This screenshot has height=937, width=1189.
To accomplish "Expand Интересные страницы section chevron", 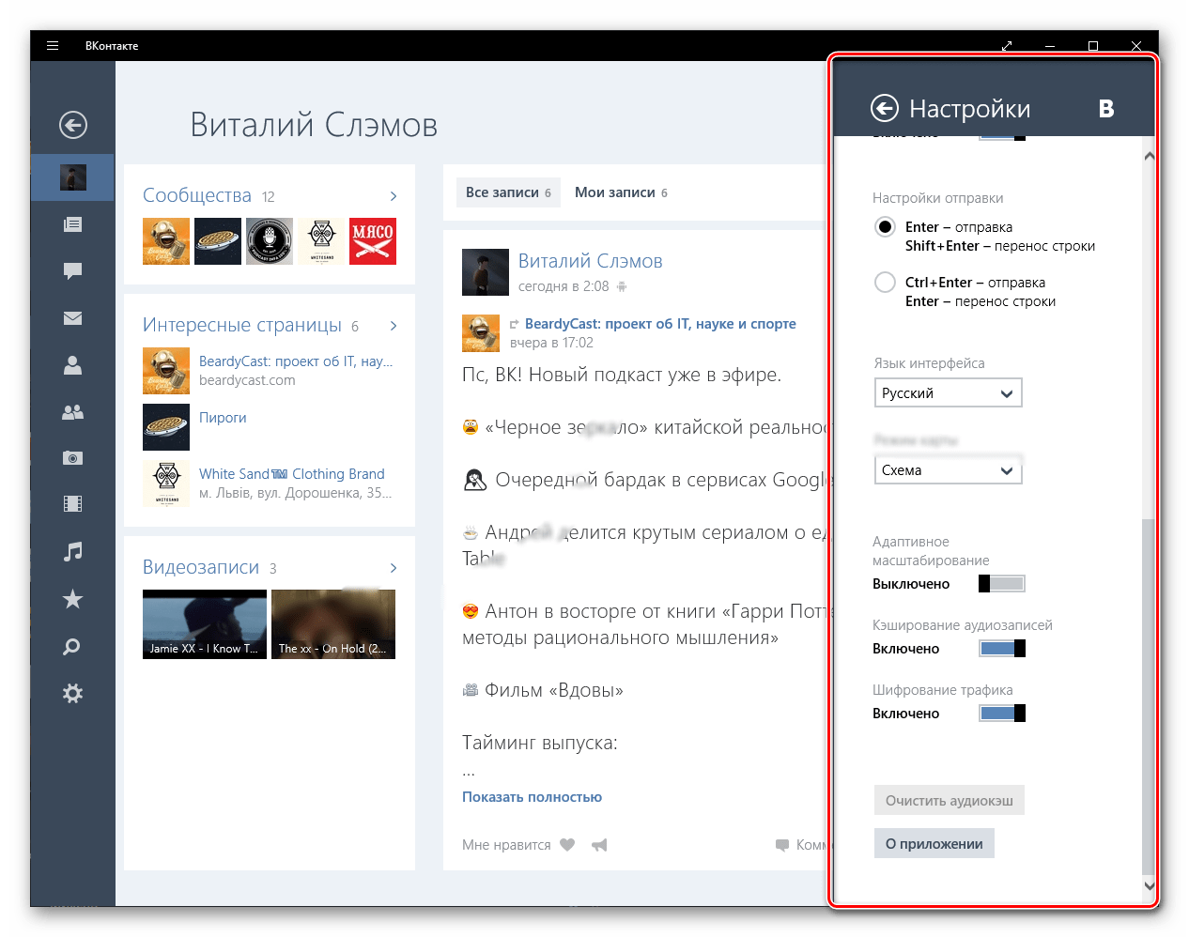I will click(394, 326).
